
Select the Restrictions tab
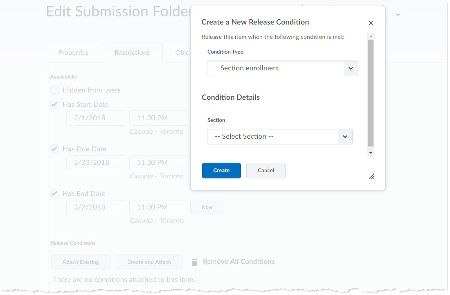(x=132, y=53)
